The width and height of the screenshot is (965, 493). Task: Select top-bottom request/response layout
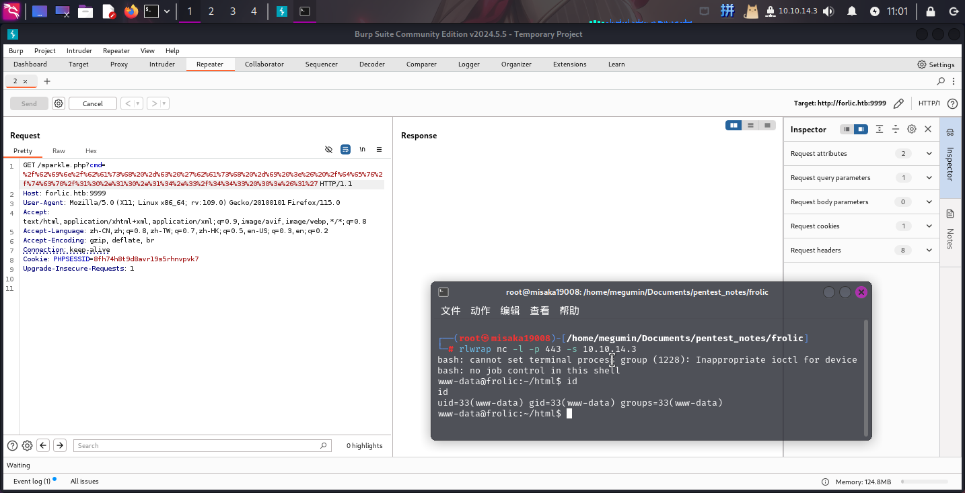pos(750,126)
